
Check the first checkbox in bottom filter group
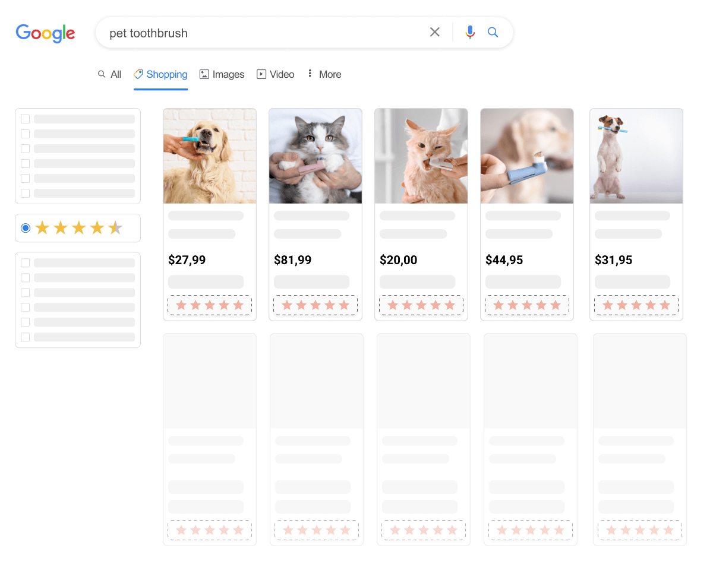[x=26, y=263]
